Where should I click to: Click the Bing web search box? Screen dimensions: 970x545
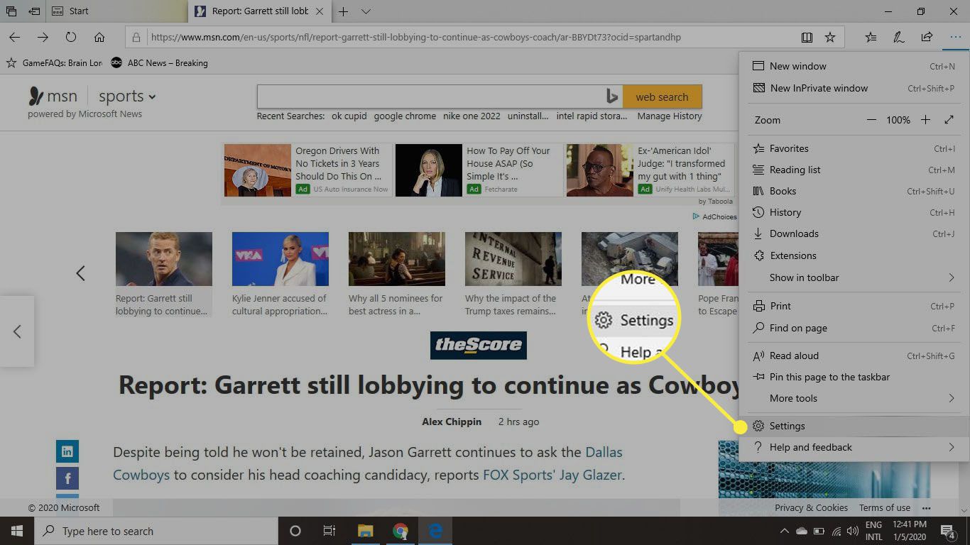tap(440, 97)
